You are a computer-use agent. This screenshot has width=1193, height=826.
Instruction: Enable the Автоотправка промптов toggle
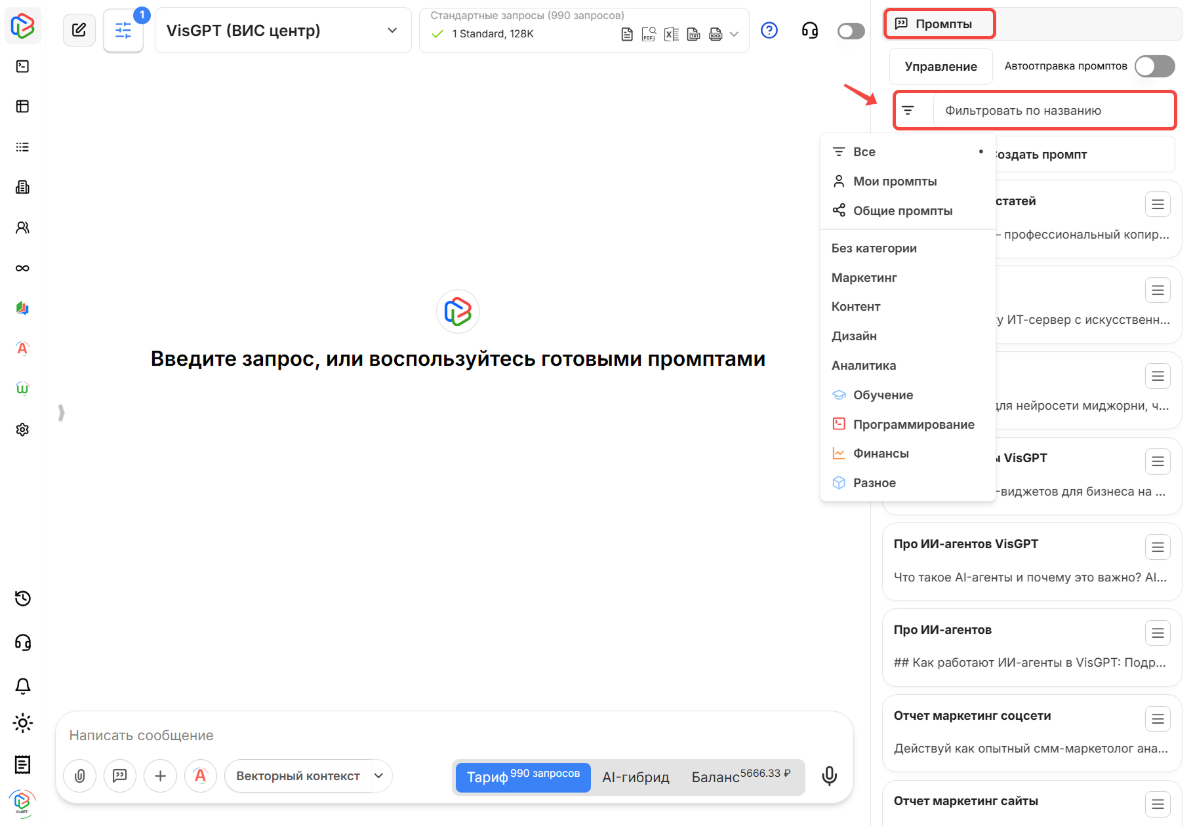[1154, 66]
